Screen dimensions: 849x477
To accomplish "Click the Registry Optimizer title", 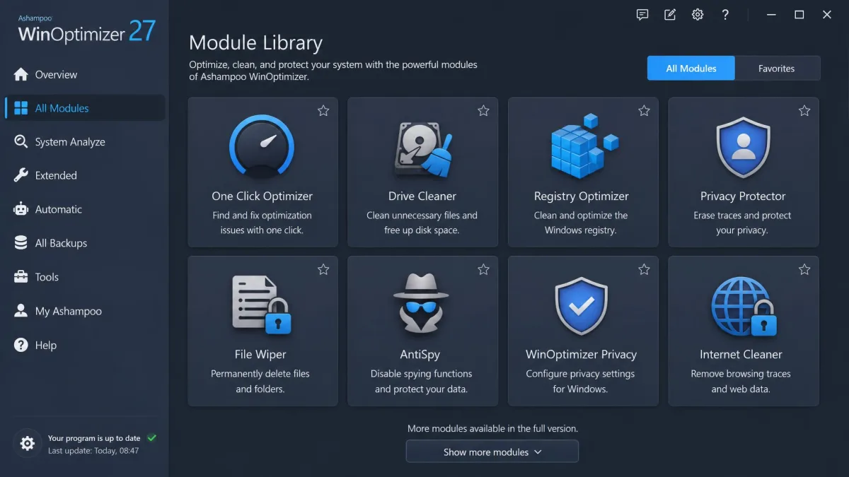I will coord(582,196).
